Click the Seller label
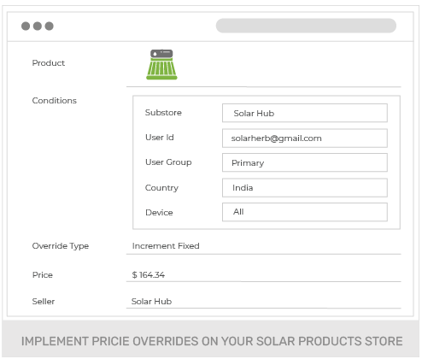Screen dimensions: 422x359 coord(44,302)
